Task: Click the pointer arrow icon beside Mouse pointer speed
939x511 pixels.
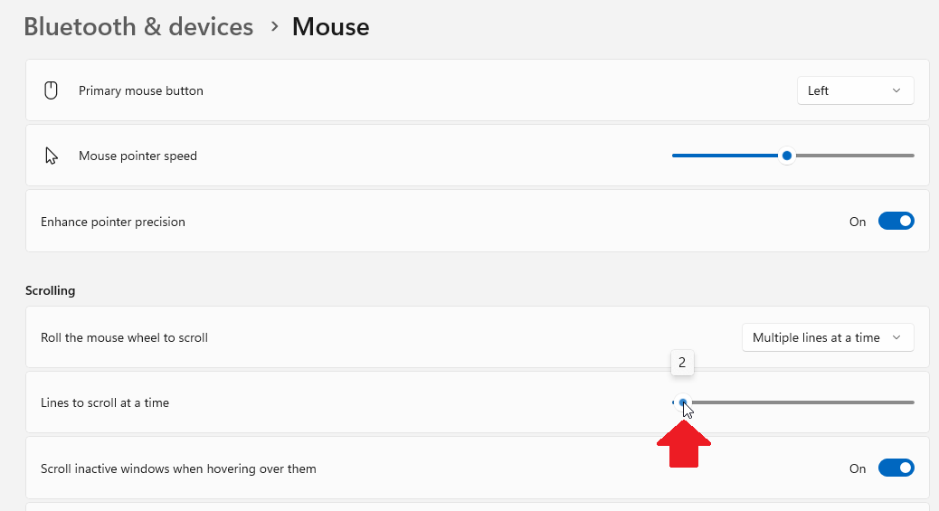Action: 52,156
